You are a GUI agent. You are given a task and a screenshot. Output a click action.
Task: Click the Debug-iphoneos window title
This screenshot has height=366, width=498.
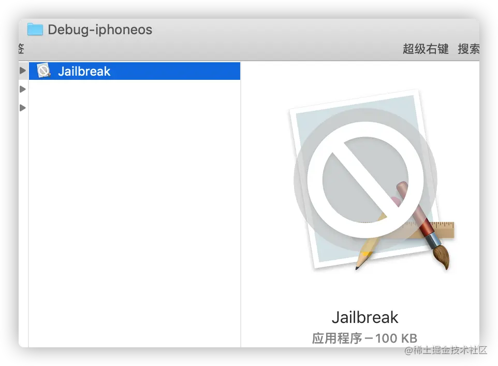click(100, 30)
